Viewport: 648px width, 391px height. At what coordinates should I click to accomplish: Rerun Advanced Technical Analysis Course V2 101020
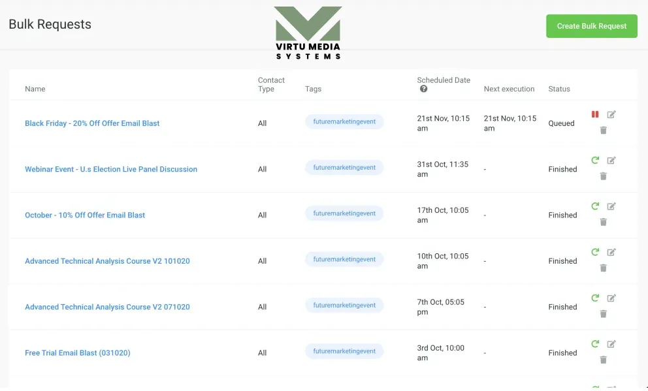click(x=594, y=252)
